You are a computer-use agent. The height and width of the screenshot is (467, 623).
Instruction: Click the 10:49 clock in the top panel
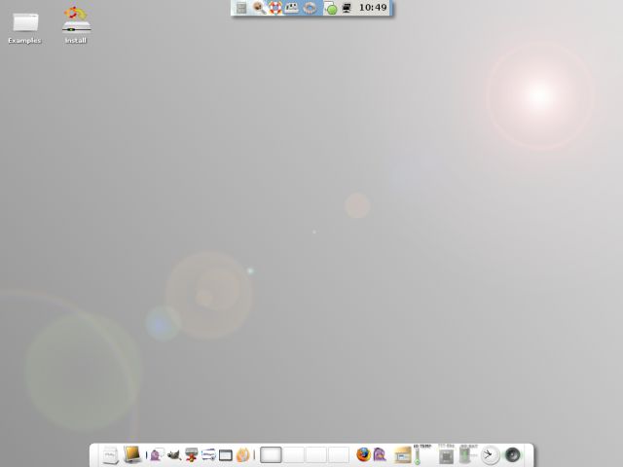pos(373,8)
